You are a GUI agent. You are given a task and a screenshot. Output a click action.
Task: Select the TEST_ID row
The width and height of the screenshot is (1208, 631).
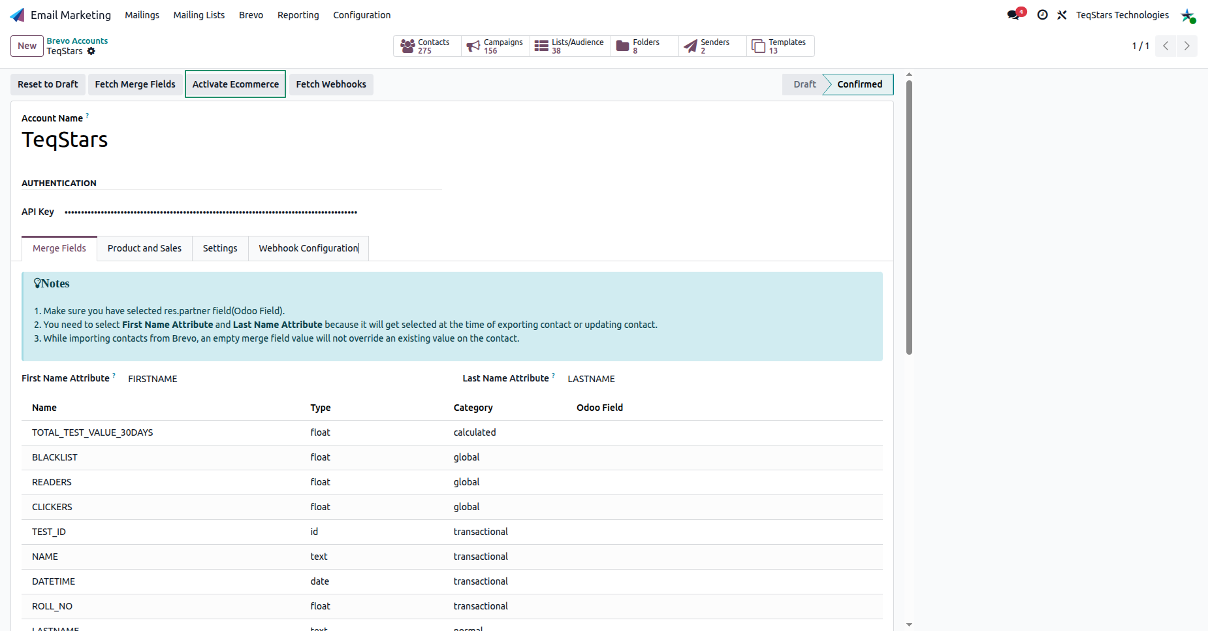coord(452,532)
